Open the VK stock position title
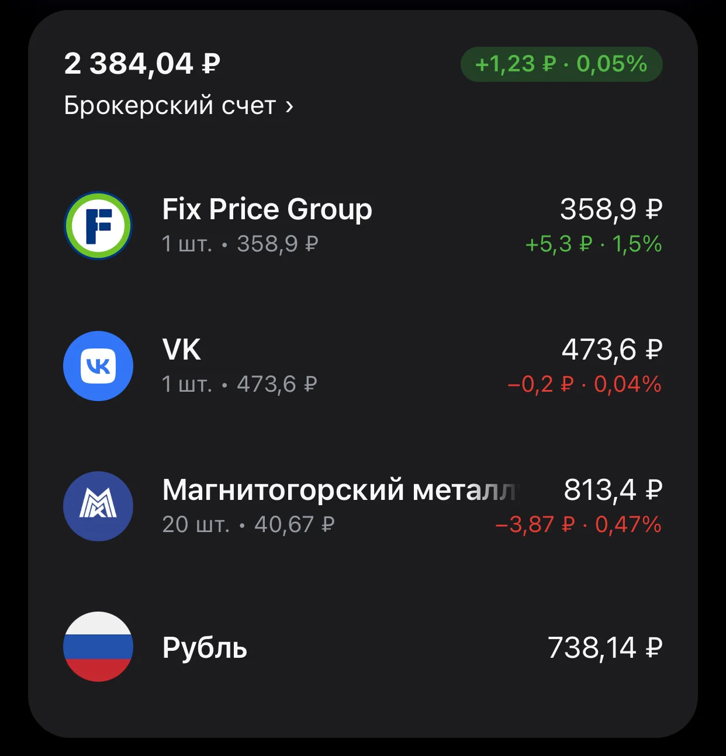Screen dimensions: 726x756 tap(182, 350)
